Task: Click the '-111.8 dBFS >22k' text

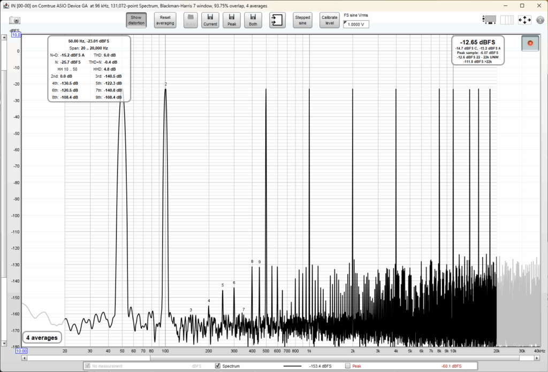Action: [478, 62]
